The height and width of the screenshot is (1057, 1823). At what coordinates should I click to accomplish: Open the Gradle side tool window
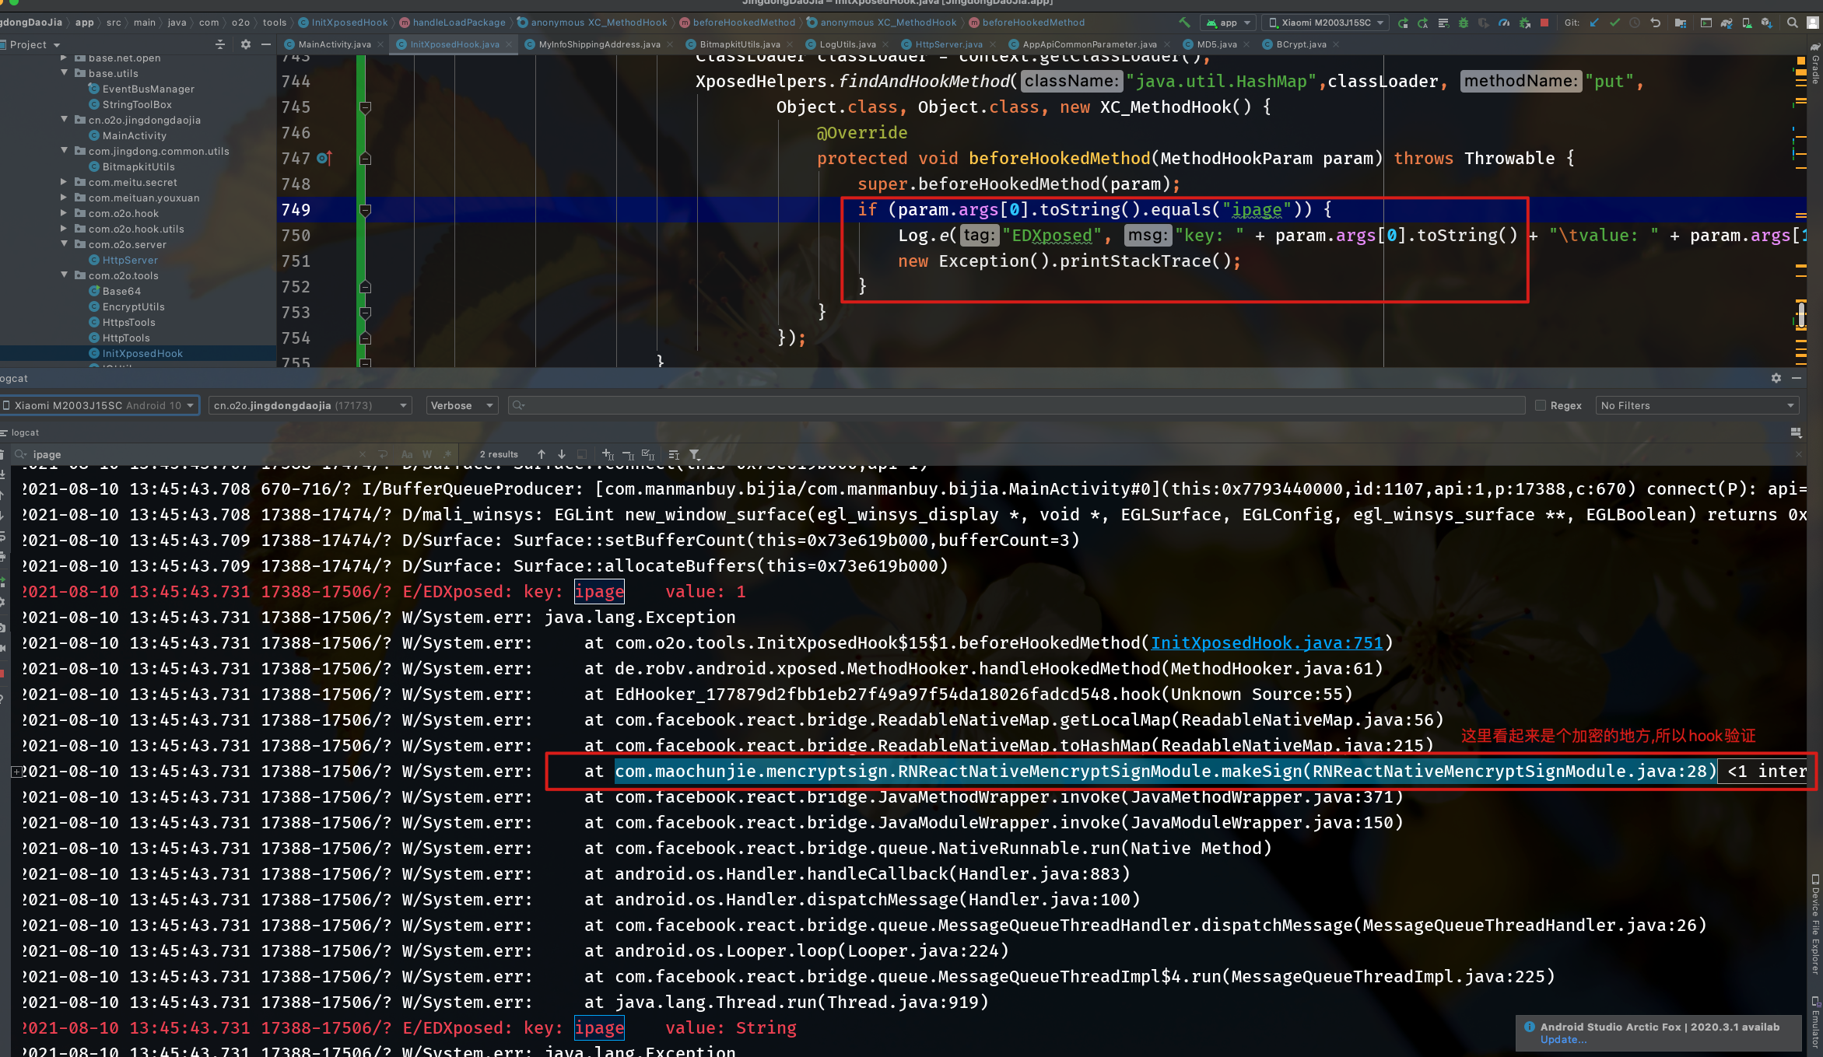pyautogui.click(x=1815, y=64)
